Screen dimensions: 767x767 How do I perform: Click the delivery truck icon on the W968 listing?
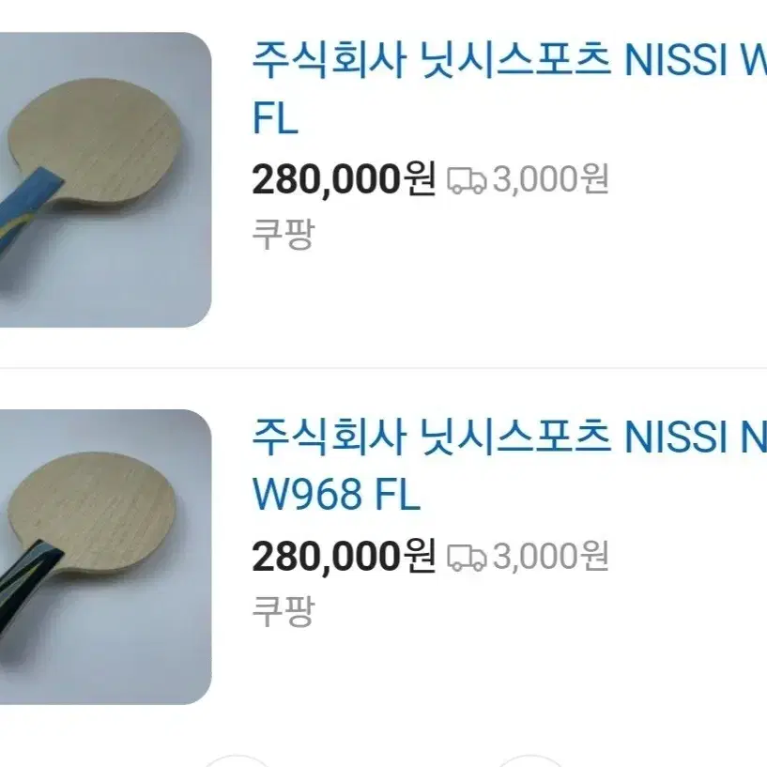467,558
